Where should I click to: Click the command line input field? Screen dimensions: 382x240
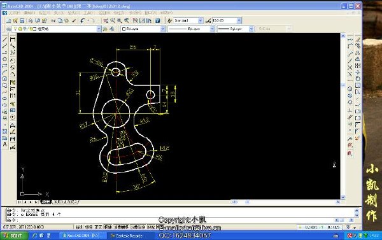pyautogui.click(x=171, y=220)
